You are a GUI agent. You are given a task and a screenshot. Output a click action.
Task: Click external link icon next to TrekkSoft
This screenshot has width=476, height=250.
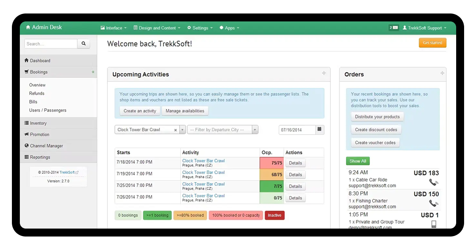77,173
